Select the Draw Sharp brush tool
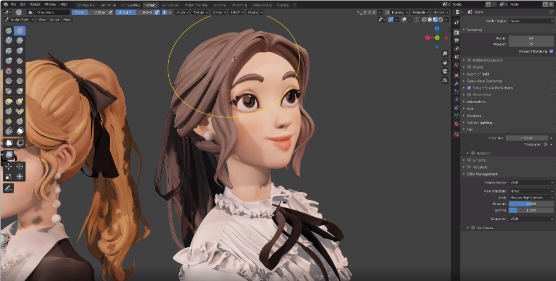The image size is (556, 281). pos(20,30)
